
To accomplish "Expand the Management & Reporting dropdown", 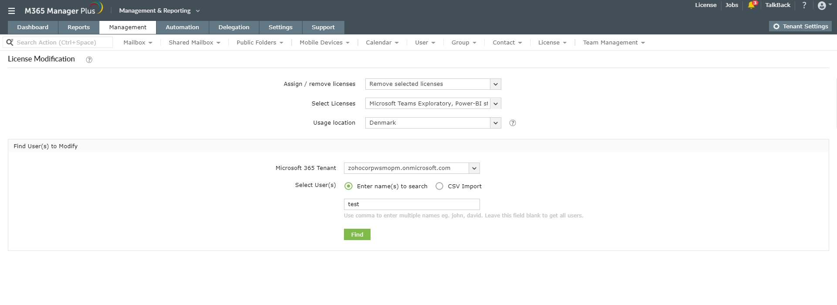I will 159,10.
